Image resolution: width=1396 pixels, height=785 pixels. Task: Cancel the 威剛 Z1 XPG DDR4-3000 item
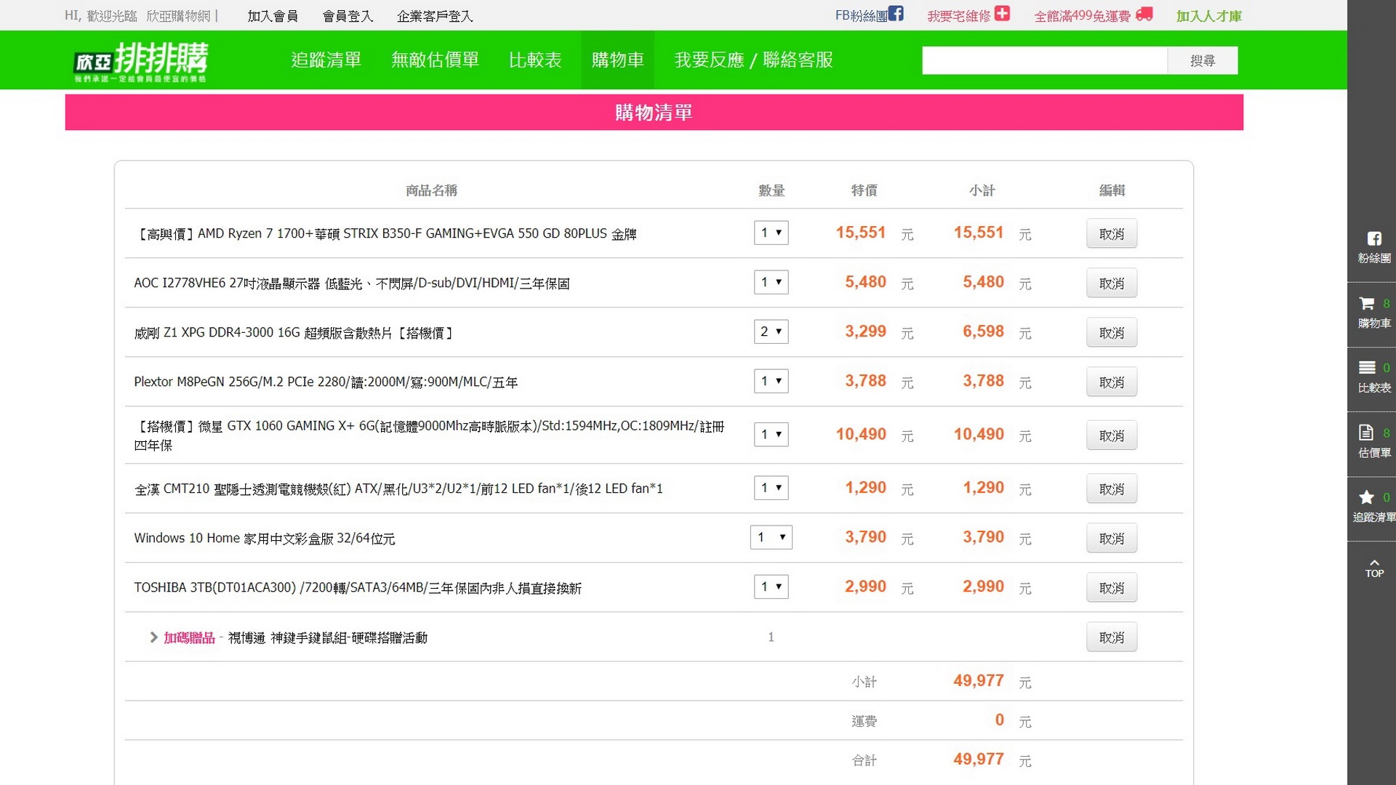pos(1111,333)
